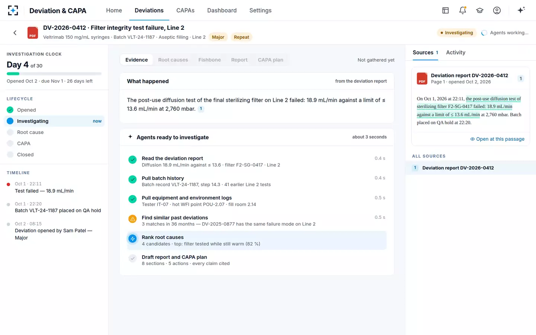Select the Opened lifecycle stage
This screenshot has height=335, width=536.
point(54,110)
